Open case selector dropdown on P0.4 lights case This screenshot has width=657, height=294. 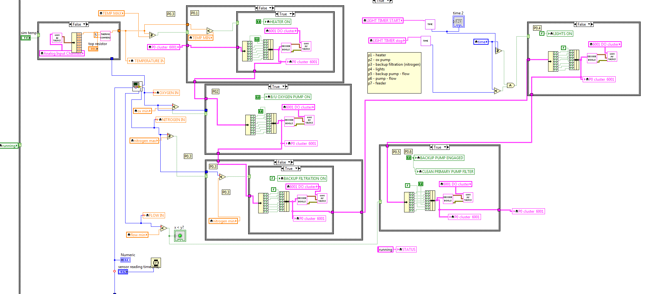click(x=589, y=24)
